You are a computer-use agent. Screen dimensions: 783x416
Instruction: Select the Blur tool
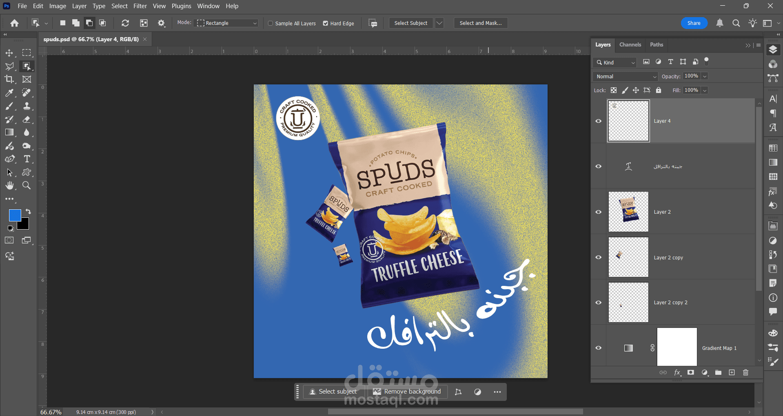click(27, 132)
